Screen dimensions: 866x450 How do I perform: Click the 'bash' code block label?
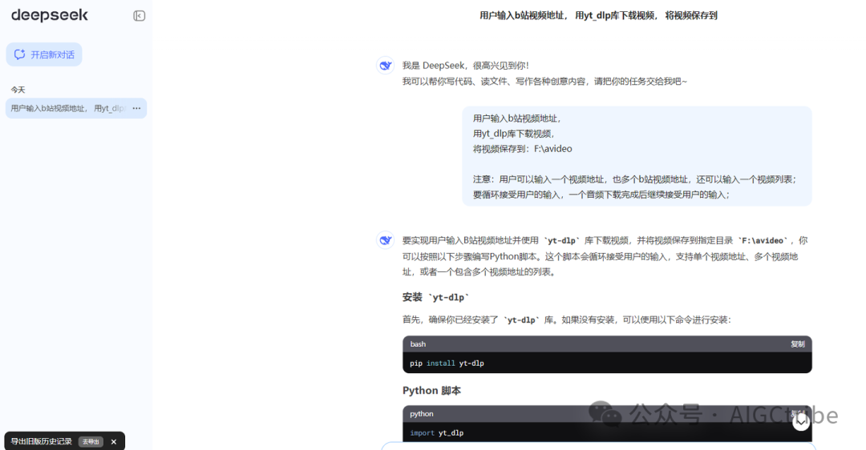(x=418, y=344)
